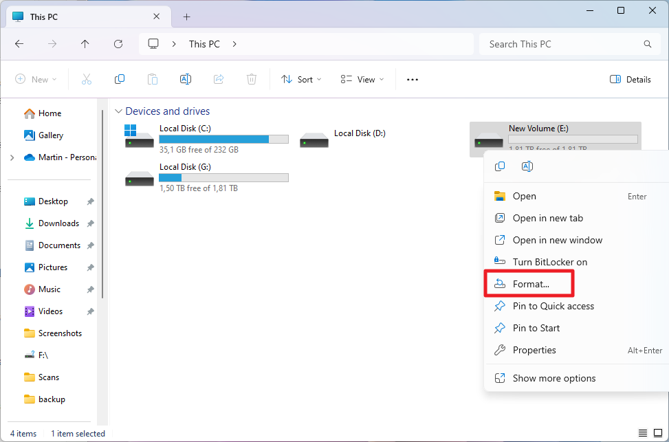Click the sidebar vertical scrollbar
Screen dimensions: 669x442
point(102,204)
